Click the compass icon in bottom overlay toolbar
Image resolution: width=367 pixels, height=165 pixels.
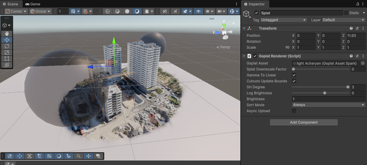[x=10, y=156]
